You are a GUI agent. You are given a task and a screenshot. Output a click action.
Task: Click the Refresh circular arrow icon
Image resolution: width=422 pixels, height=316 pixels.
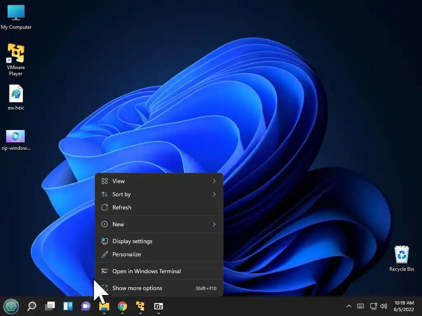point(105,207)
